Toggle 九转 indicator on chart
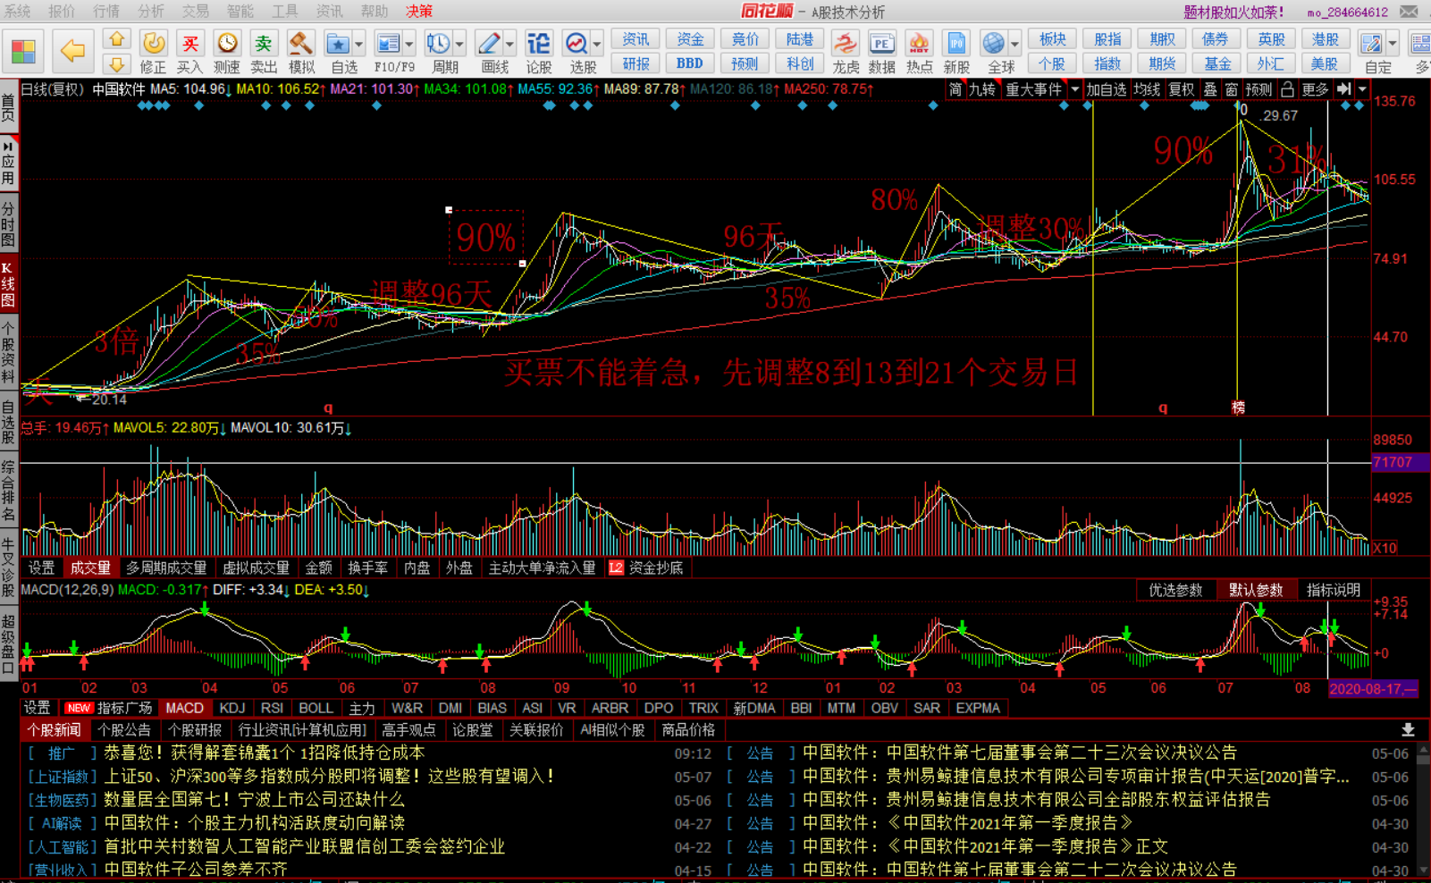The width and height of the screenshot is (1431, 883). 982,89
